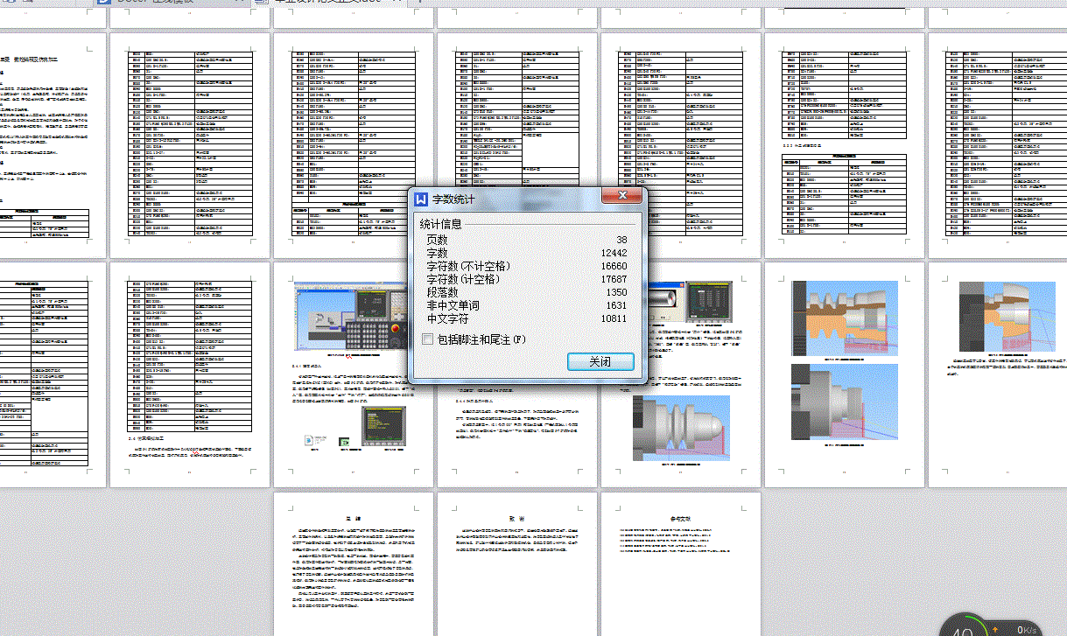
Task: Open the 致谢 page thumbnail
Action: coord(517,563)
